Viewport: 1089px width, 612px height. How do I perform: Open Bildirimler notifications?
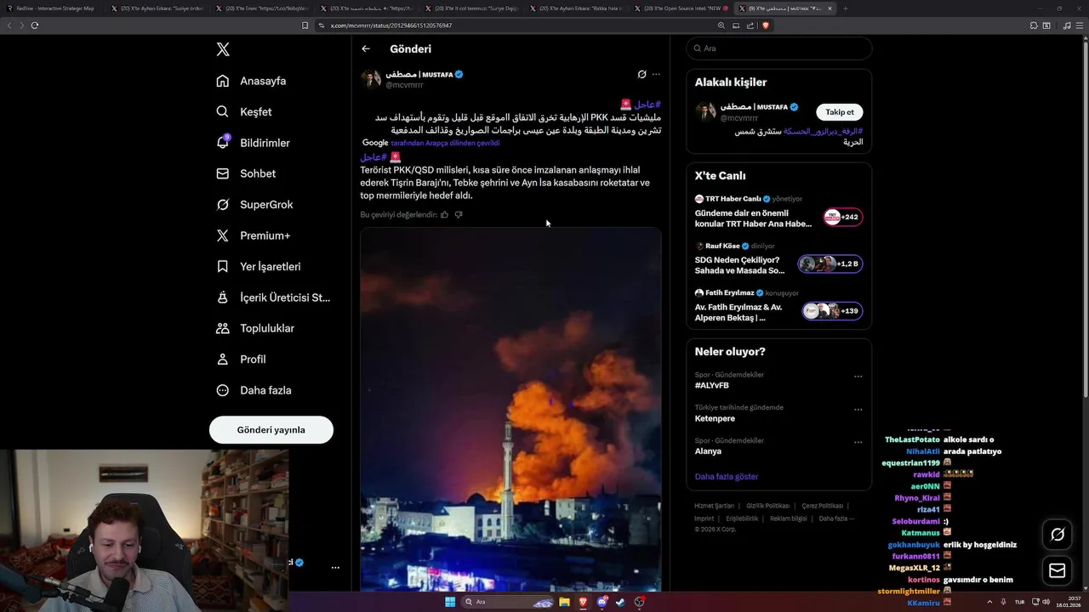pos(254,143)
